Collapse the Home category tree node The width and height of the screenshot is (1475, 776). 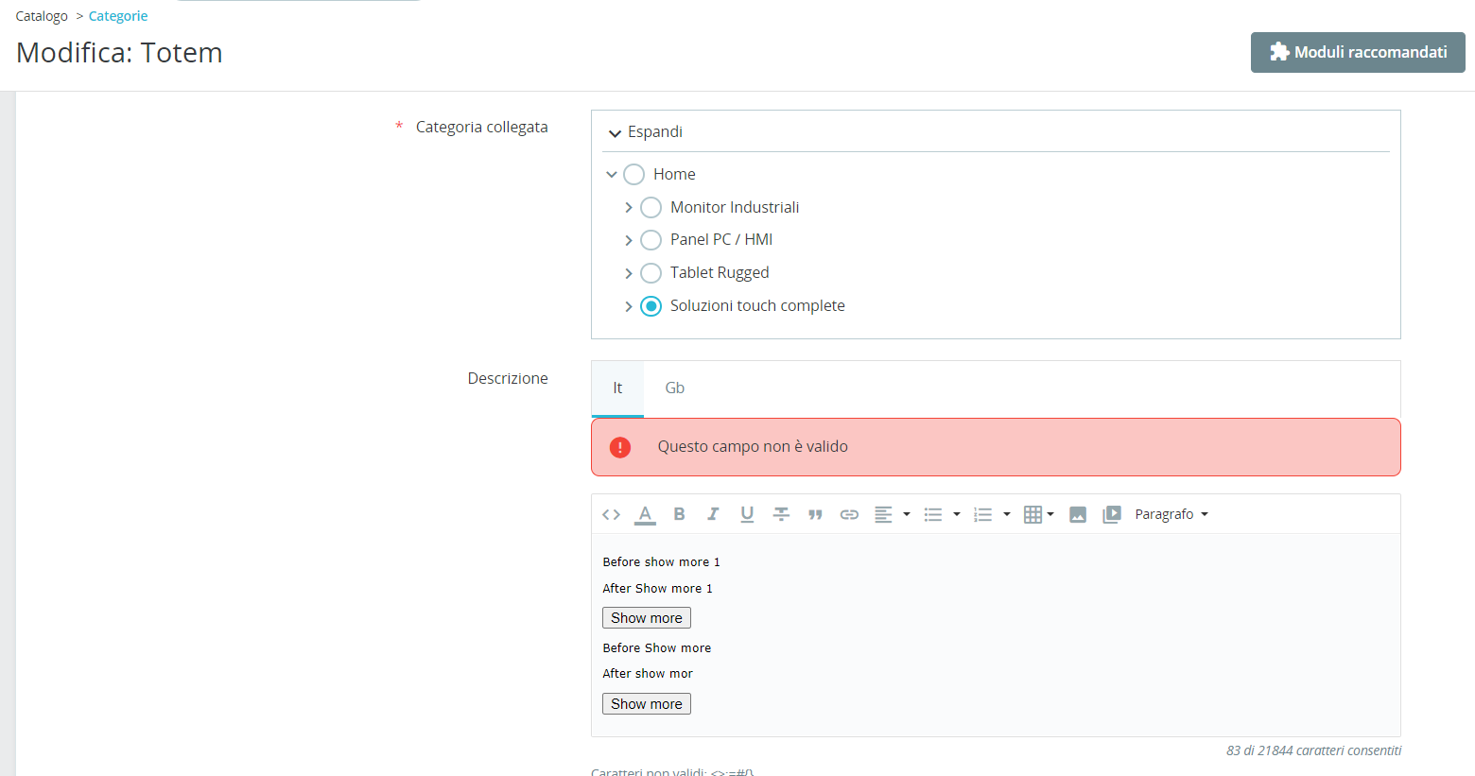[612, 175]
